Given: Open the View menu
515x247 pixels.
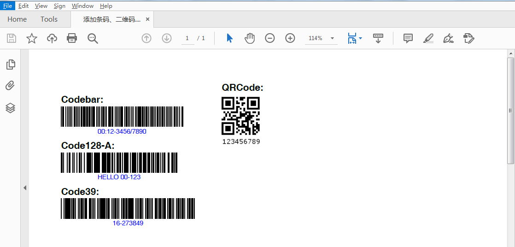Looking at the screenshot, I should click(x=41, y=6).
